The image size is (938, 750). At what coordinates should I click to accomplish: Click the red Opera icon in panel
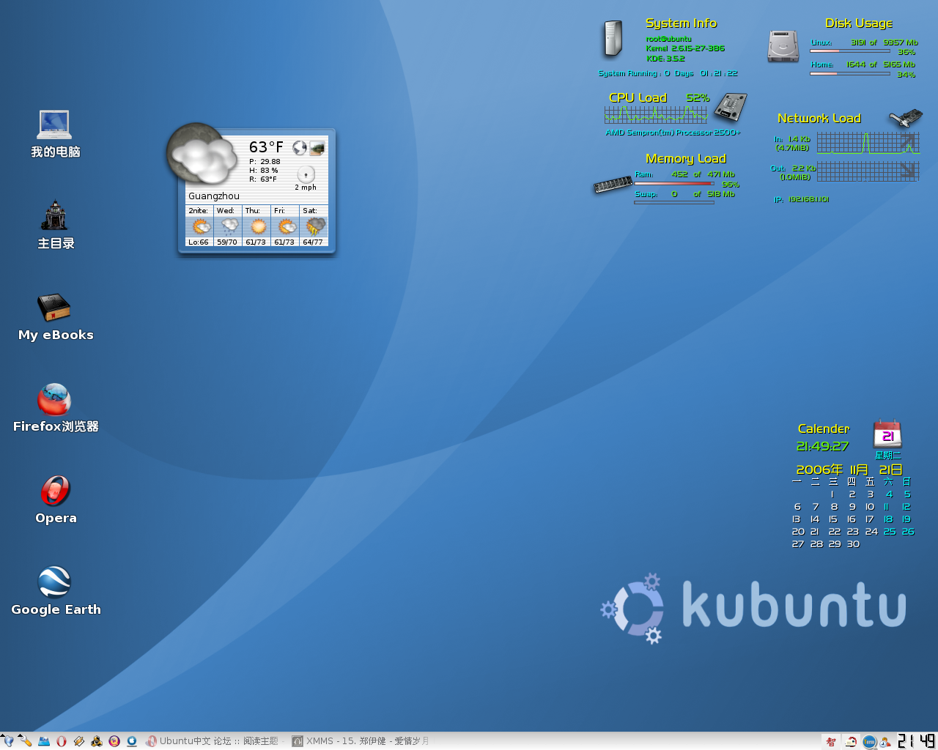pos(62,741)
